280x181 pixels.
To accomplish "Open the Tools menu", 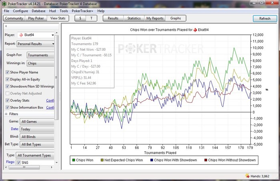I will point(64,11).
